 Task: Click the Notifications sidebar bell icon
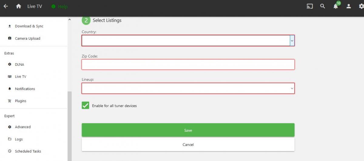pyautogui.click(x=10, y=89)
